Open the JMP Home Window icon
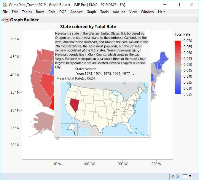199x180 pixels. point(173,176)
